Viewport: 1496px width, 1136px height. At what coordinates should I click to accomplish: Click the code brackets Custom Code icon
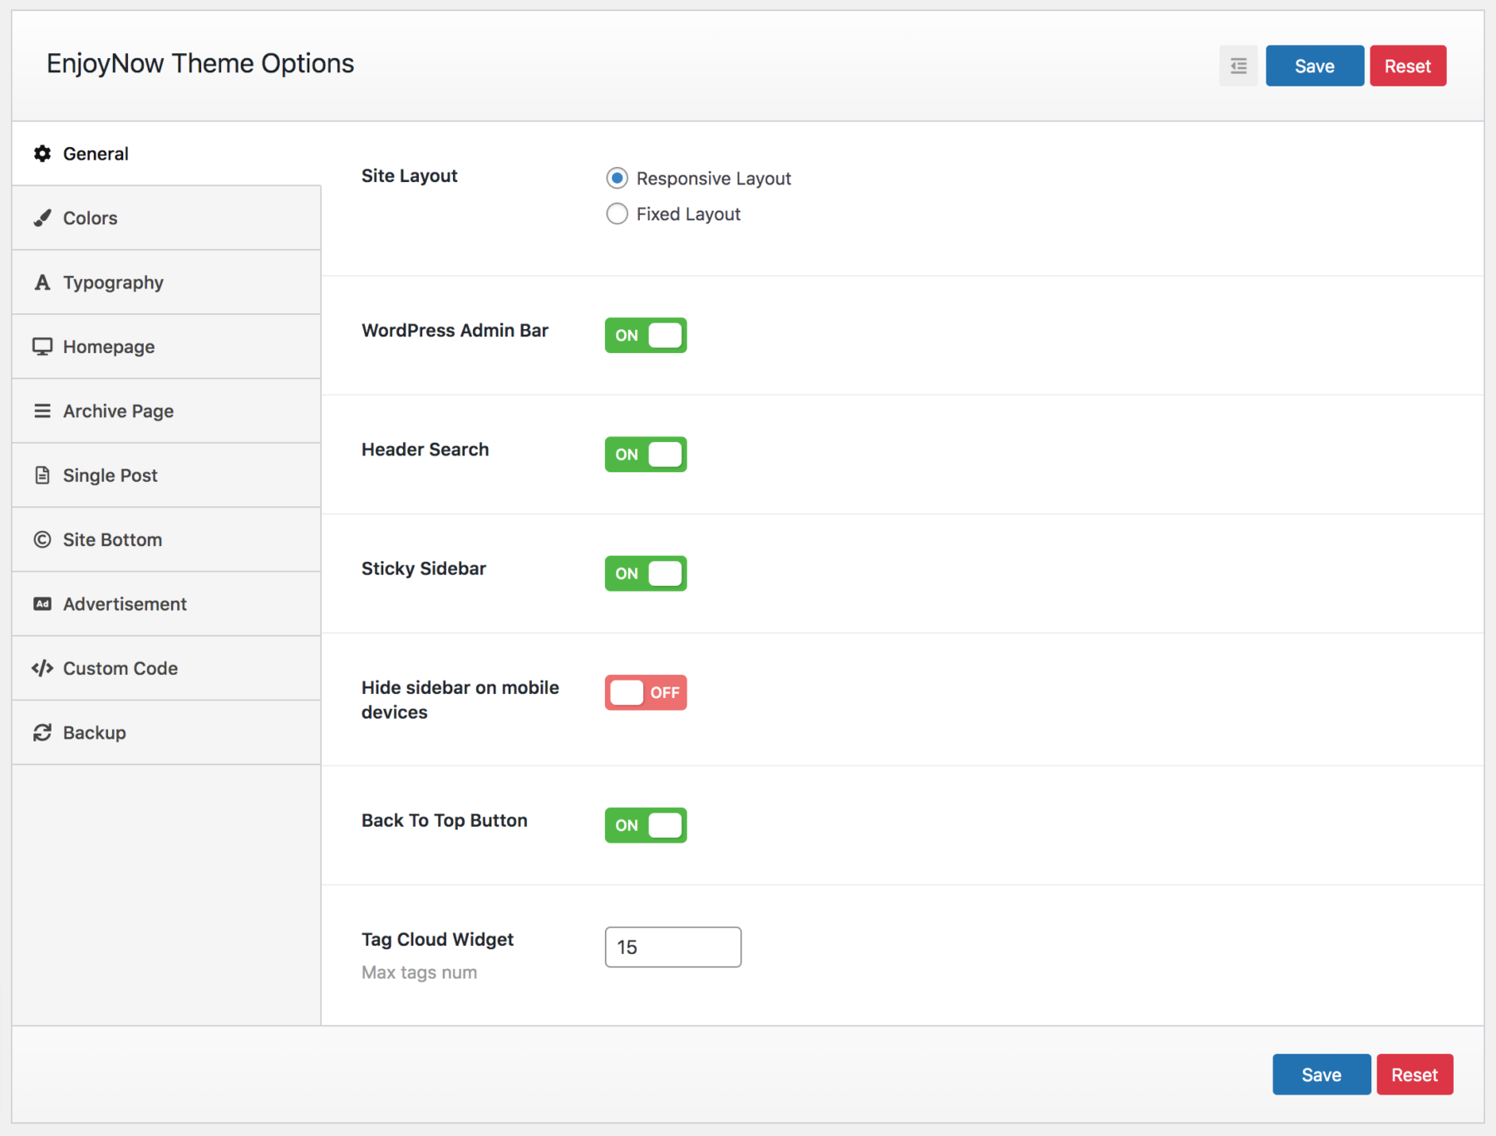(x=42, y=668)
